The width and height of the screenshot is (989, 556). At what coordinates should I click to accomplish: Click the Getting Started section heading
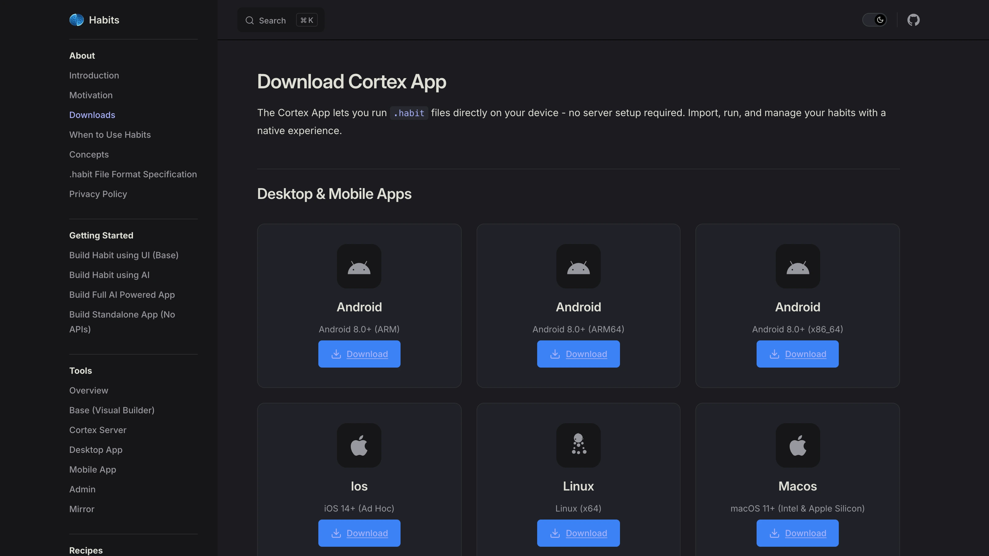101,236
